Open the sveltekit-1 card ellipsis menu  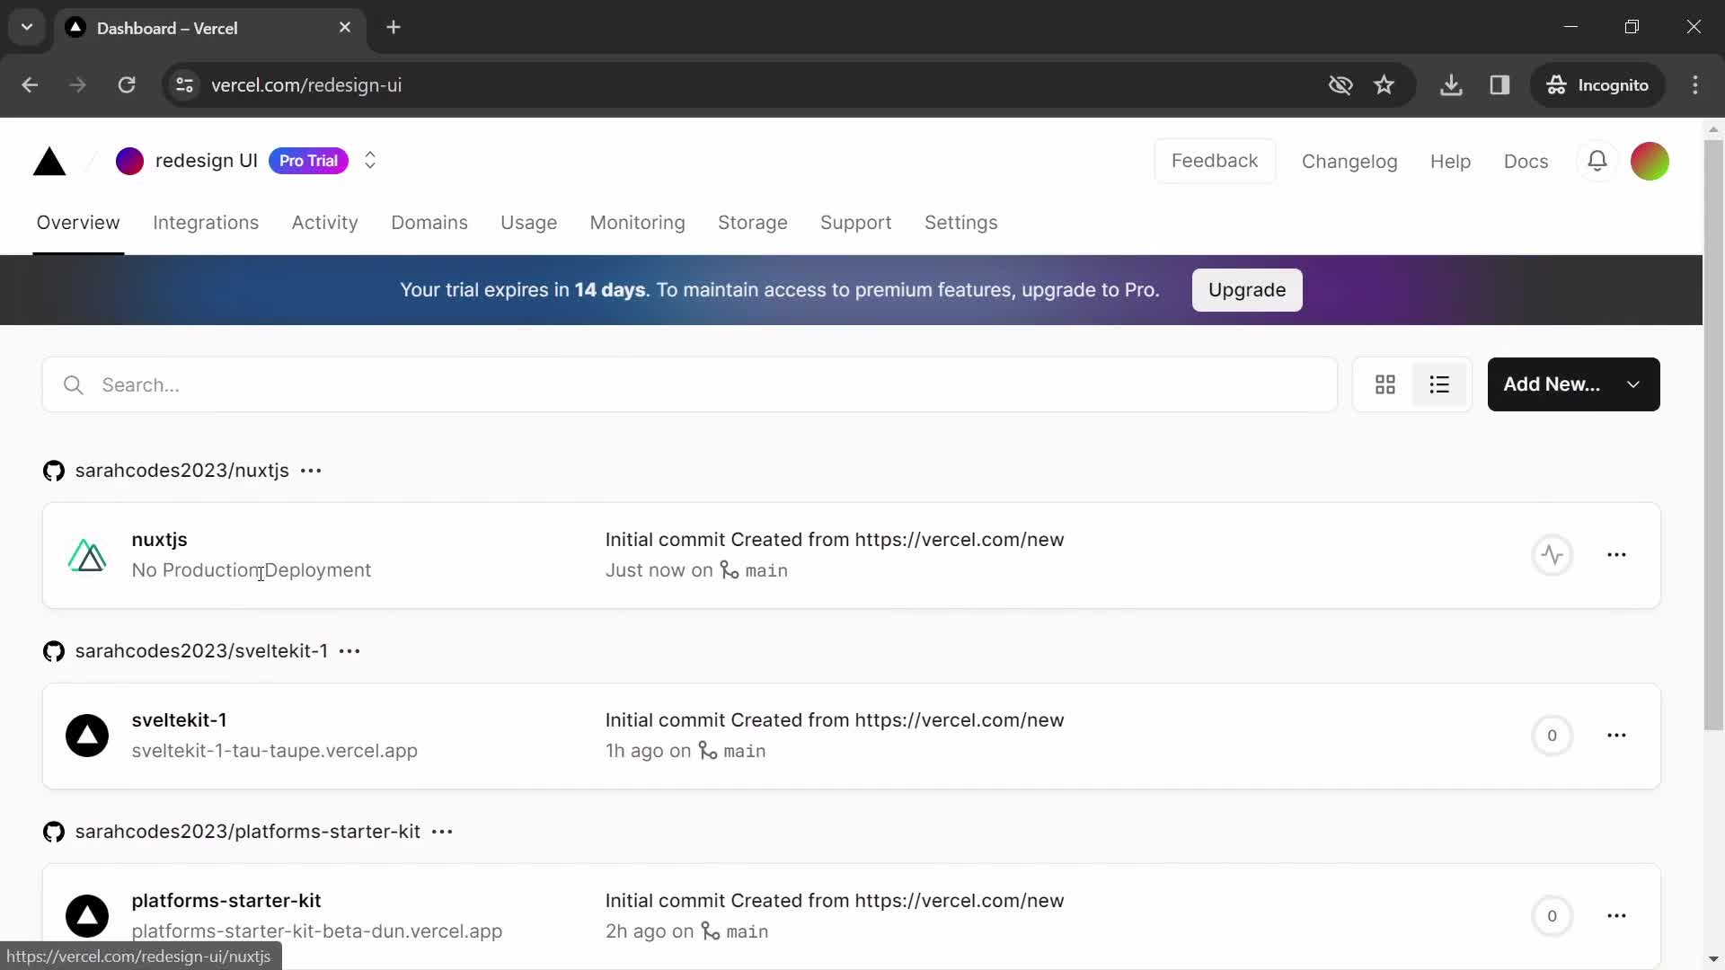(x=1616, y=736)
